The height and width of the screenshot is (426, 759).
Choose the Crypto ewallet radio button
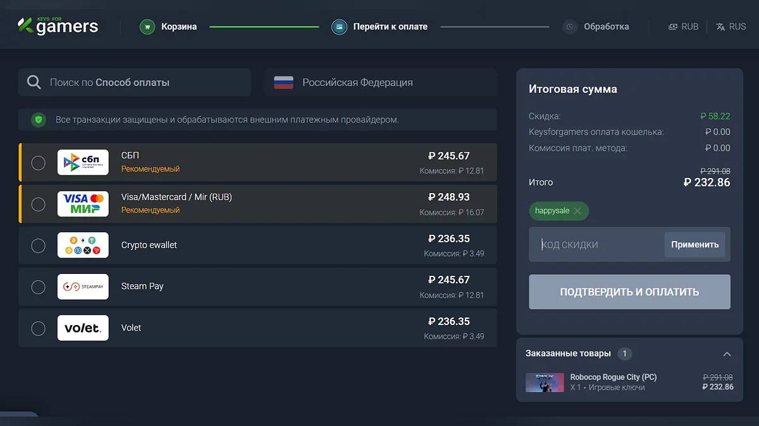pos(39,246)
